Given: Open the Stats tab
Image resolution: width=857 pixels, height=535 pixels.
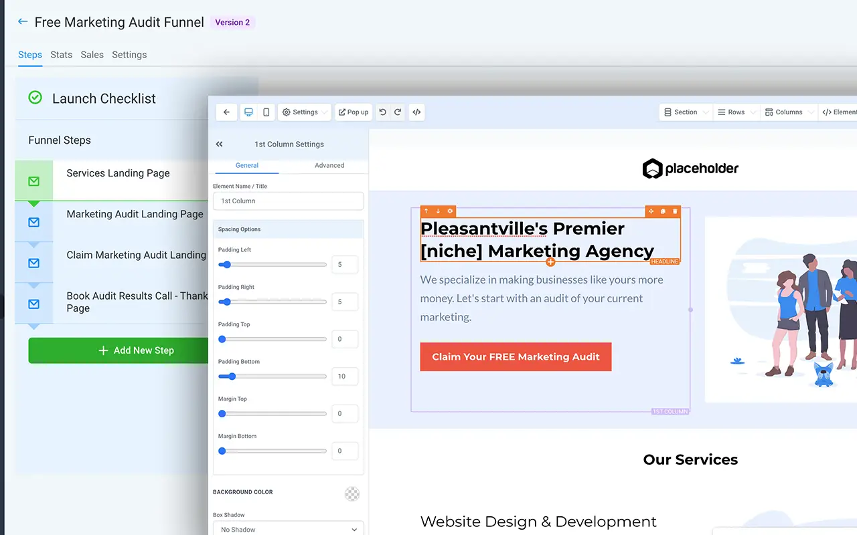Looking at the screenshot, I should (62, 55).
